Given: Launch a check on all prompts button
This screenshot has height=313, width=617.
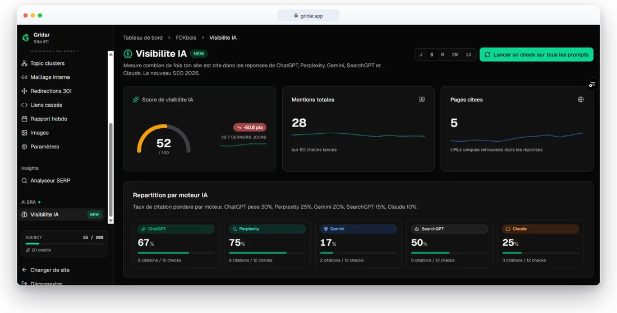Looking at the screenshot, I should coord(536,54).
